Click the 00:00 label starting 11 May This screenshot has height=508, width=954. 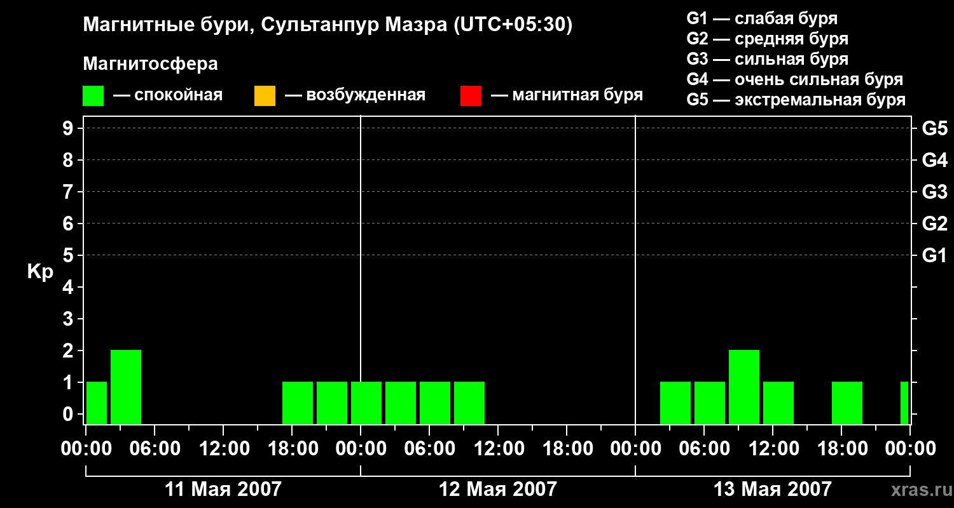pos(86,449)
